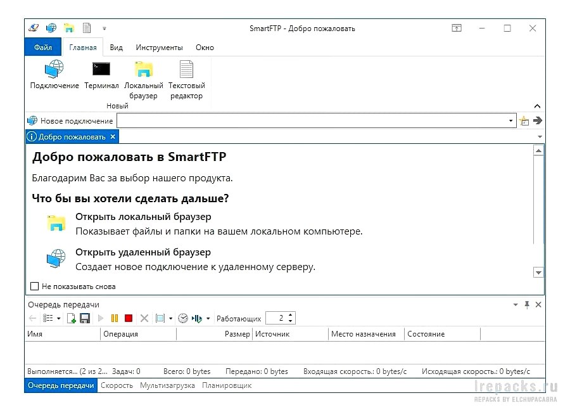Open the queue list view dropdown arrow

[58, 318]
